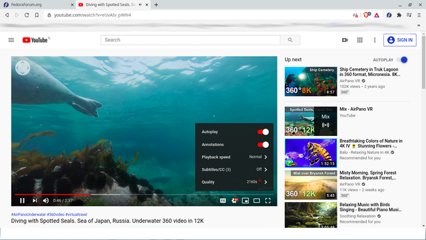The height and width of the screenshot is (240, 426).
Task: Show hidden bookmarks with double chevron
Action: coord(419,25)
